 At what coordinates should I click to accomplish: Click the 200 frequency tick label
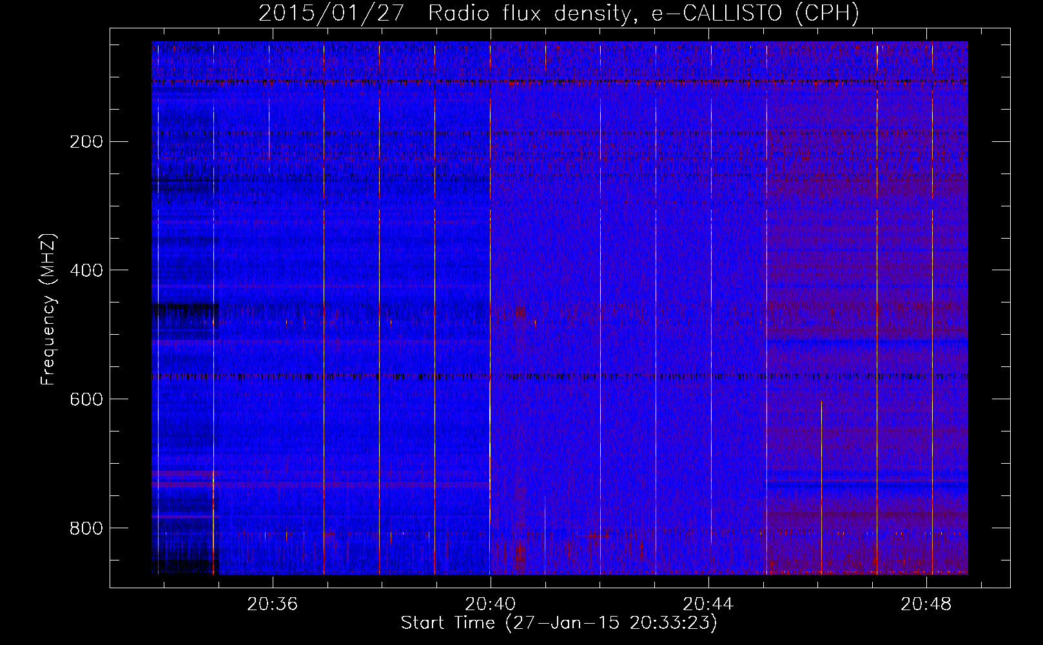(x=86, y=142)
